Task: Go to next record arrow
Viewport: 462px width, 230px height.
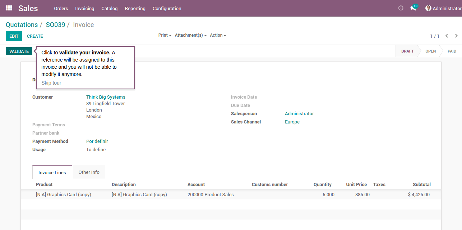Action: point(456,36)
